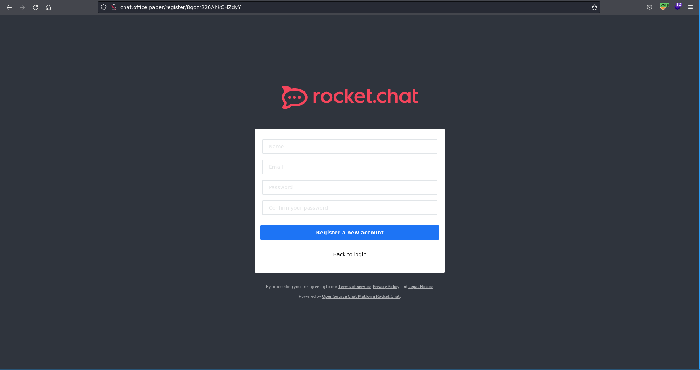Open the Burp proxy extension icon
Image resolution: width=700 pixels, height=370 pixels.
[x=664, y=7]
